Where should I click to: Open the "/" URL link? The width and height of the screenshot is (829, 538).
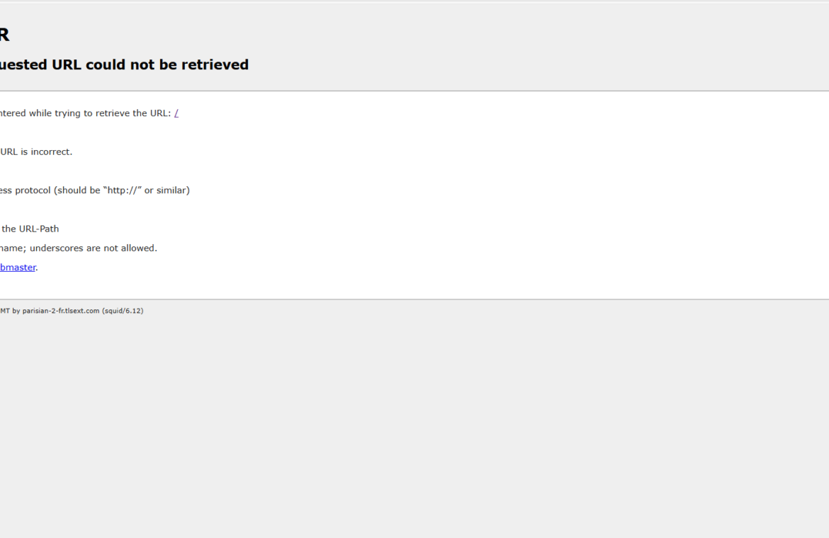coord(176,113)
